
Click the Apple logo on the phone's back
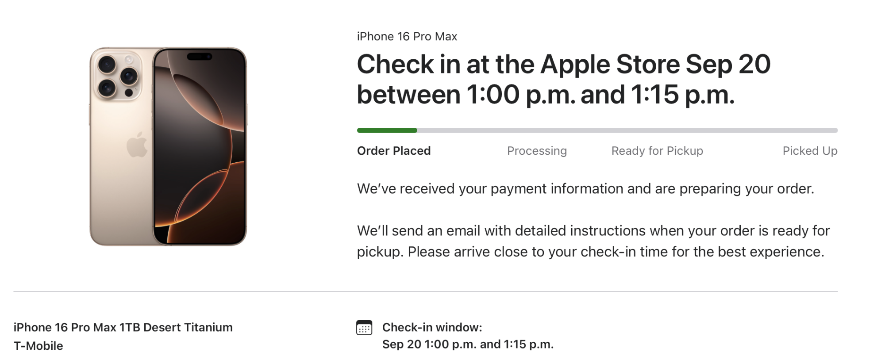coord(137,145)
